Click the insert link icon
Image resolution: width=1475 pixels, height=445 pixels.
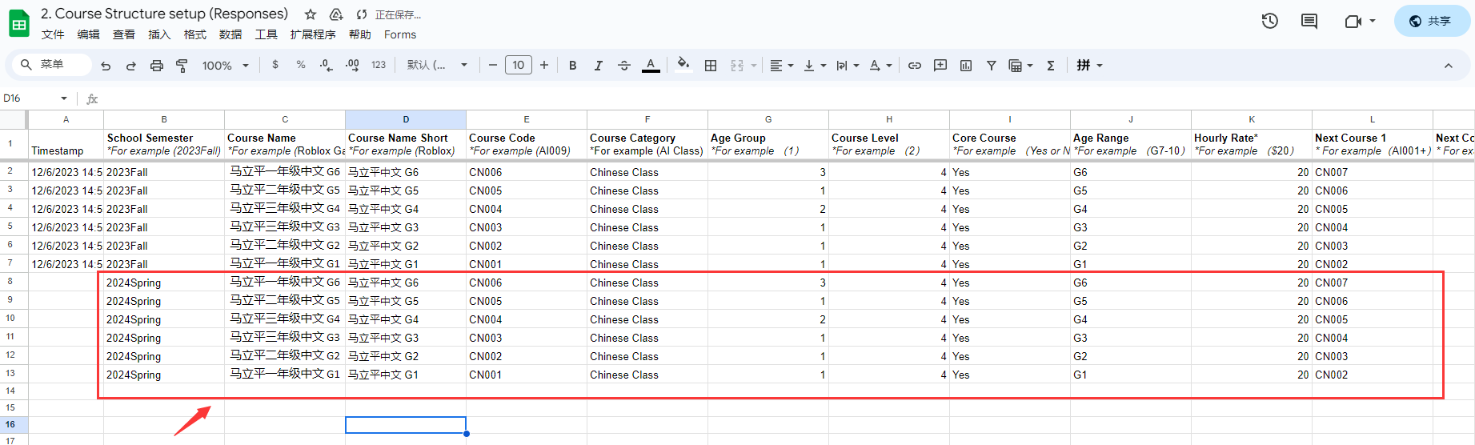915,66
